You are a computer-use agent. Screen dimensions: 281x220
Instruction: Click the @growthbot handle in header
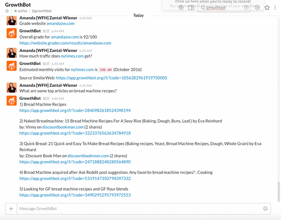click(42, 11)
